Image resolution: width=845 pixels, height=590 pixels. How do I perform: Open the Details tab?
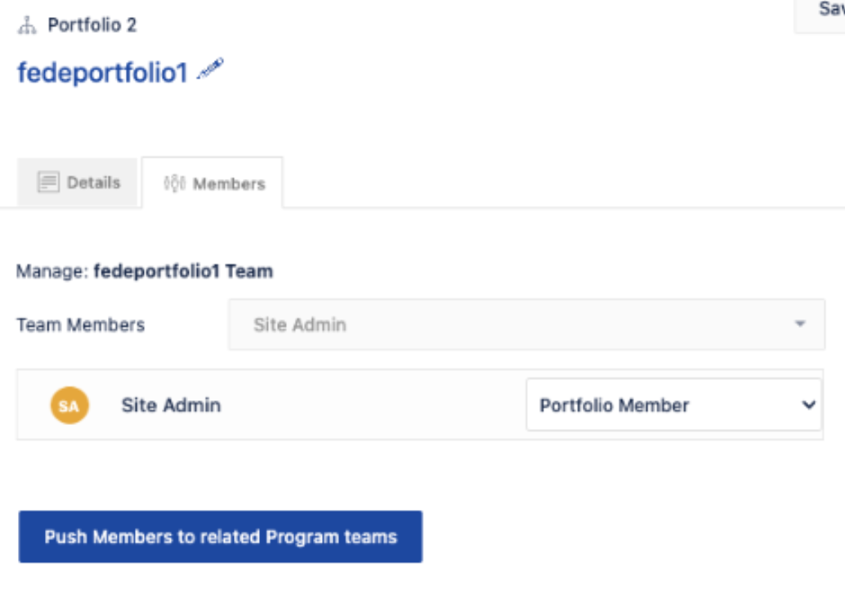[x=78, y=182]
